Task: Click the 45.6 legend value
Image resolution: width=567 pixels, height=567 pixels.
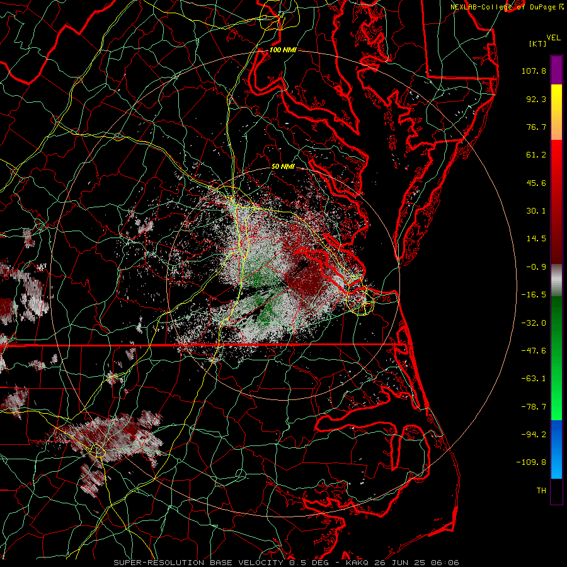Action: coord(536,183)
